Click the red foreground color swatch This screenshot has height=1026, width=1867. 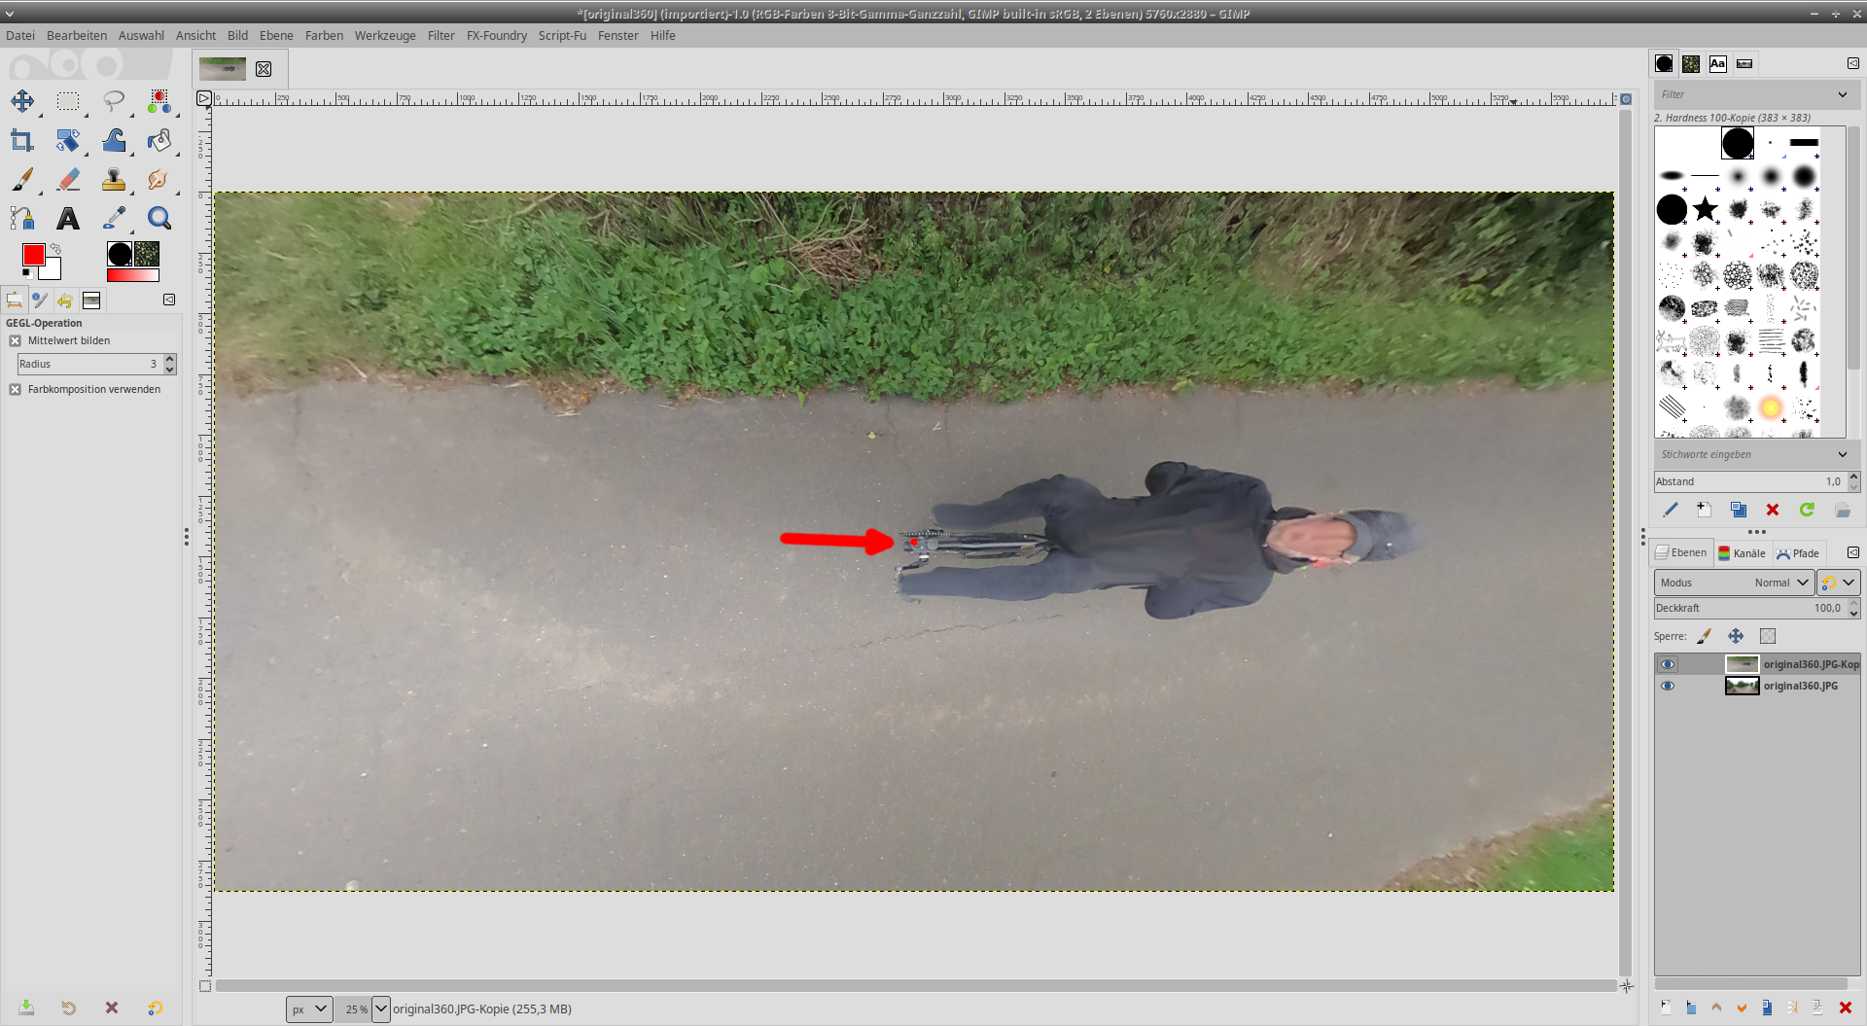pyautogui.click(x=33, y=255)
